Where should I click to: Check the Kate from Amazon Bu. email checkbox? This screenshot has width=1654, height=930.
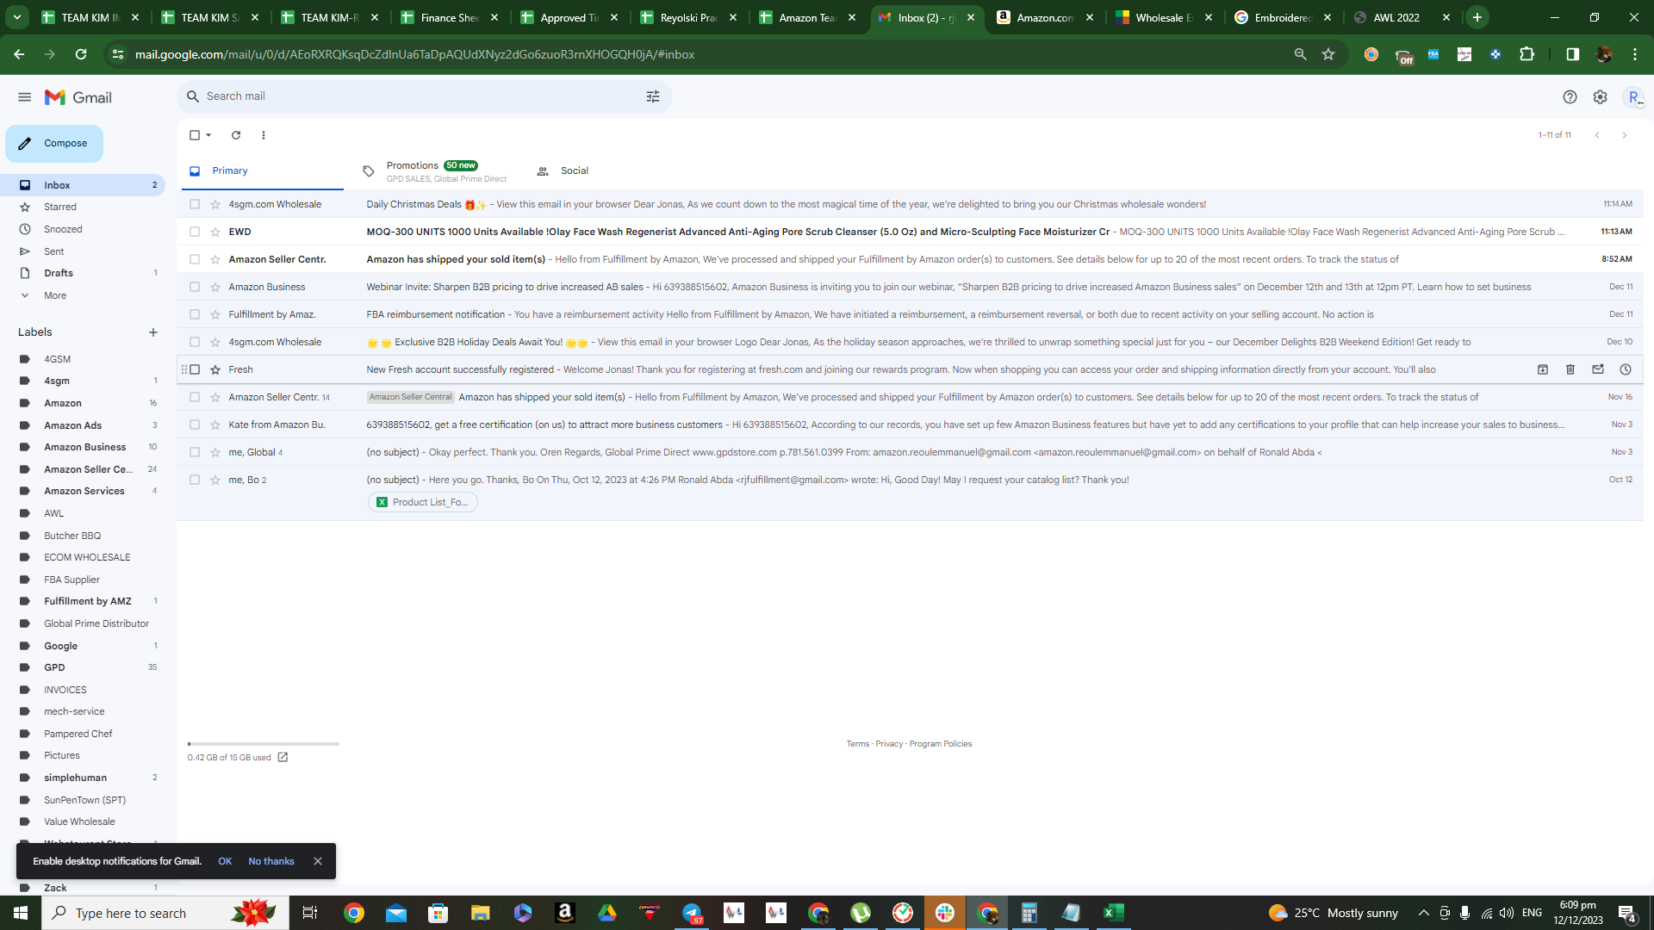point(195,425)
